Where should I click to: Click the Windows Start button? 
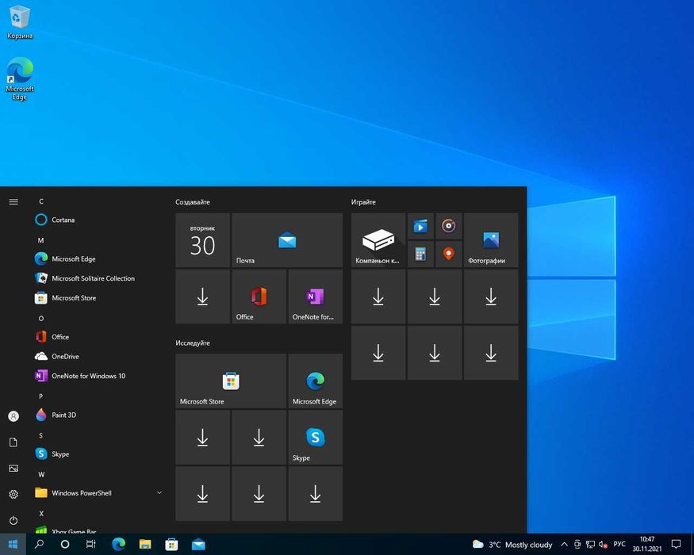point(13,544)
